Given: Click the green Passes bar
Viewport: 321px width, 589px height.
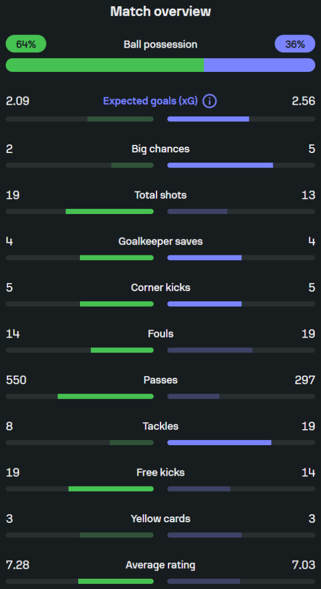Looking at the screenshot, I should (x=106, y=396).
